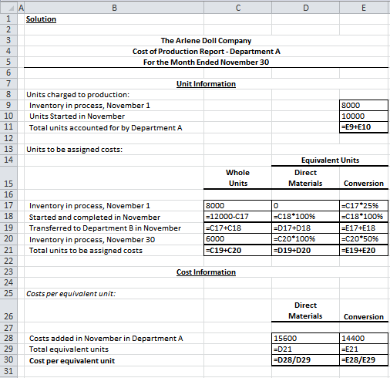Click 'Cost of Production Report - Department A'

point(206,52)
